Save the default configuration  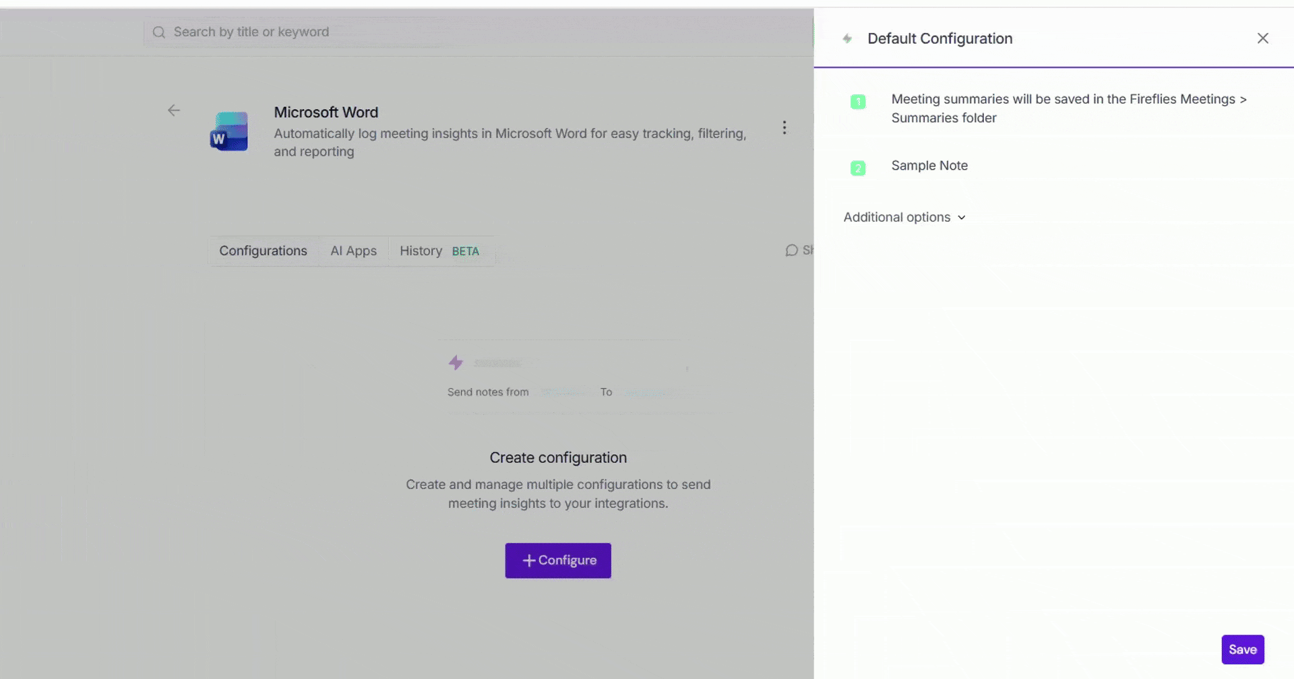click(x=1242, y=649)
